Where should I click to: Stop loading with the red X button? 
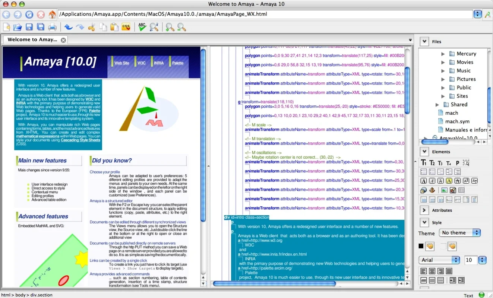tap(41, 15)
